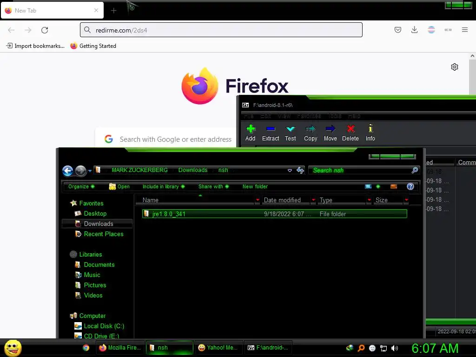Viewport: 476px width, 357px height.
Task: Open a new Firefox tab with plus
Action: click(x=113, y=11)
